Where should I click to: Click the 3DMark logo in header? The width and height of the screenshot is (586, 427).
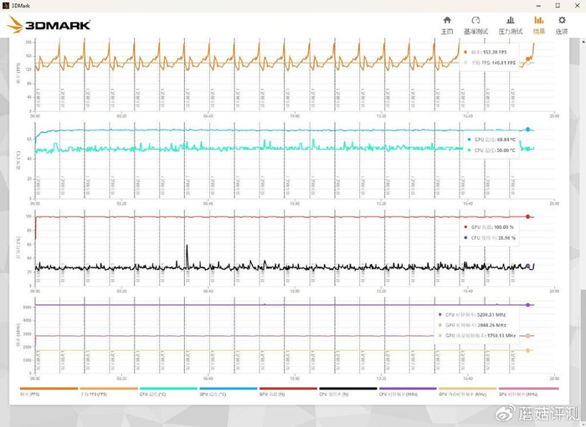point(49,24)
